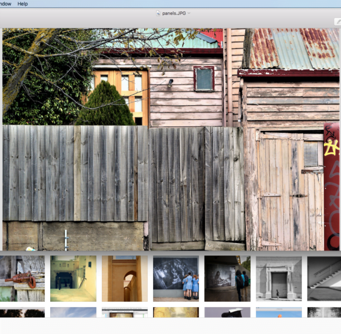
Task: Select the black-and-white building entrance thumbnail
Action: pos(279,278)
